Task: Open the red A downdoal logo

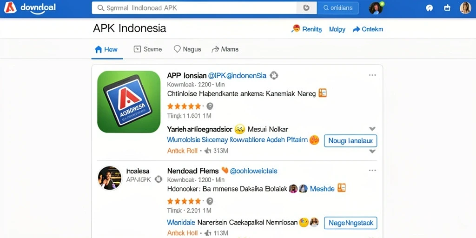Action: [x=29, y=8]
